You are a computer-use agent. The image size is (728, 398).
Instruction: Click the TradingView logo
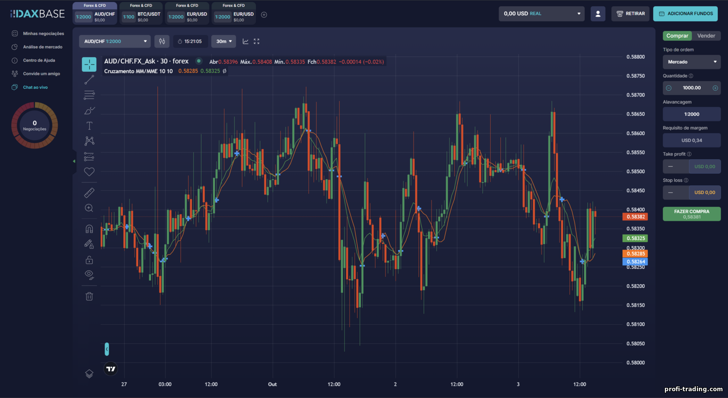111,369
